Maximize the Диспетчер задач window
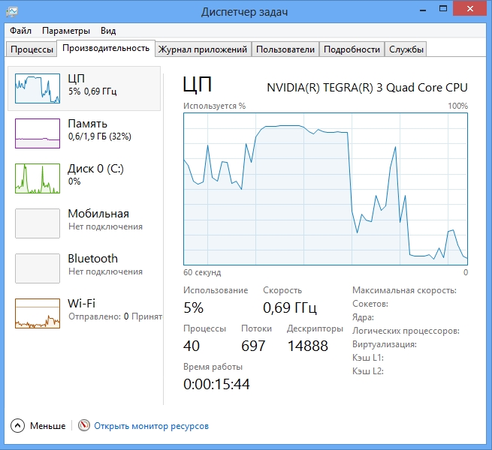Image resolution: width=492 pixels, height=450 pixels. pyautogui.click(x=443, y=9)
